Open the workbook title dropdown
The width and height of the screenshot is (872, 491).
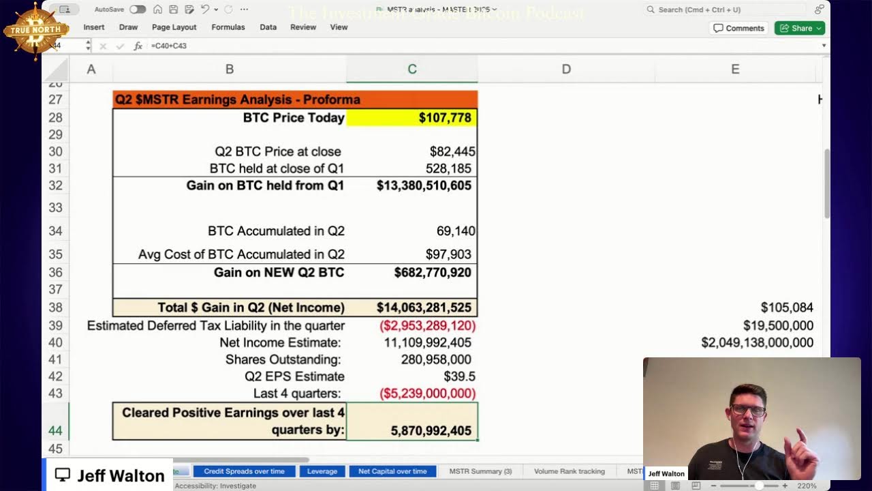click(x=496, y=10)
